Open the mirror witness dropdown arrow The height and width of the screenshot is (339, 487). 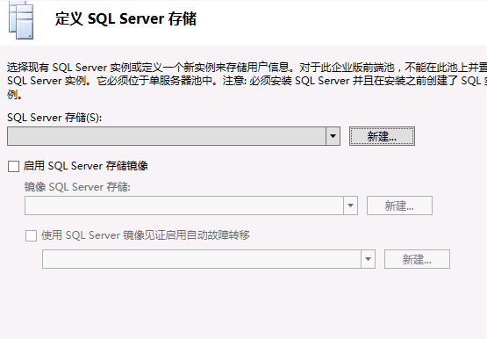(368, 259)
